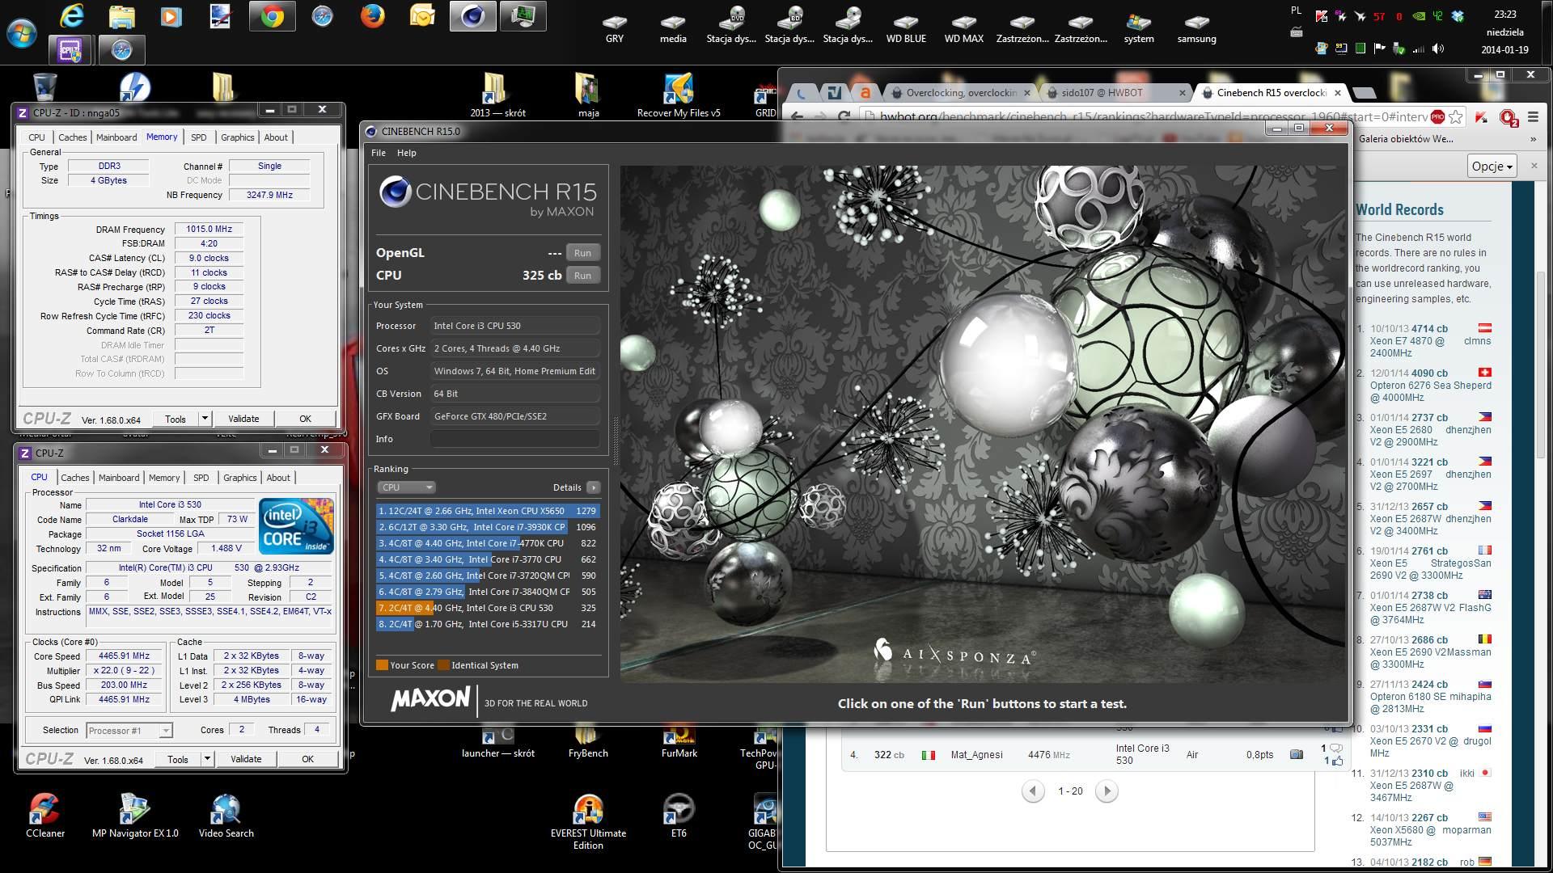Open World Records heading link

(x=1399, y=210)
